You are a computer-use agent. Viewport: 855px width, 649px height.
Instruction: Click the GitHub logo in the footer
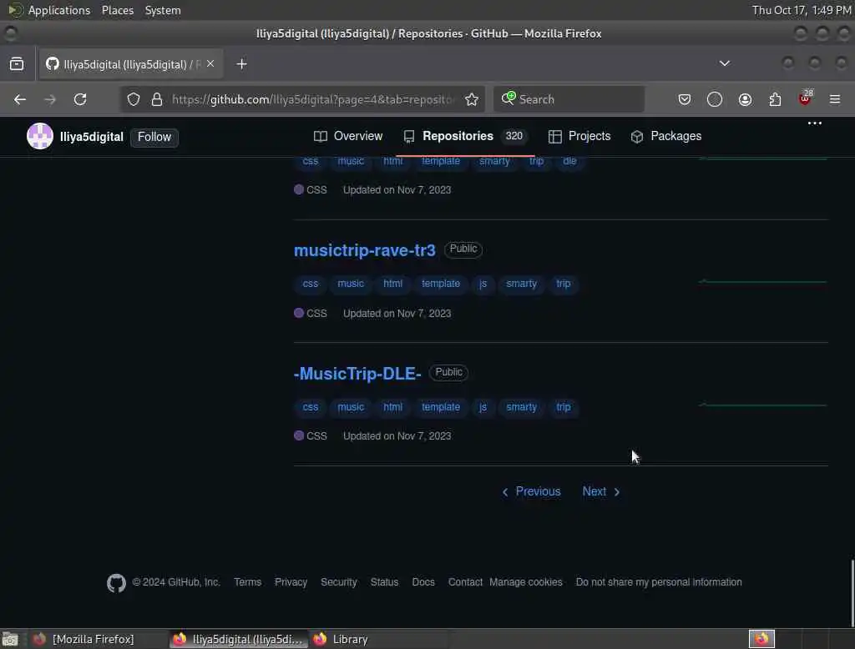pos(116,583)
